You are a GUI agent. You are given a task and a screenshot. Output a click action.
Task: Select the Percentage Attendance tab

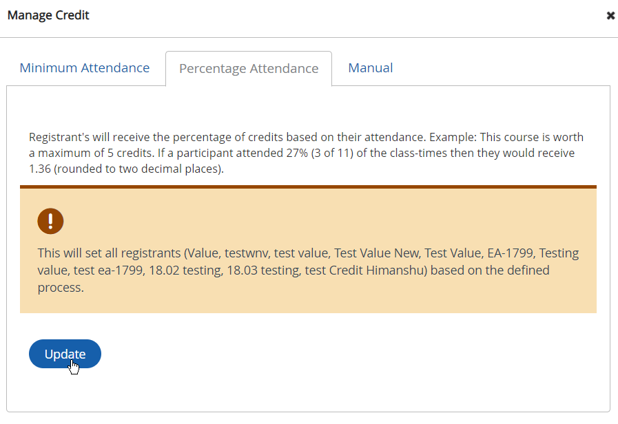(x=249, y=68)
